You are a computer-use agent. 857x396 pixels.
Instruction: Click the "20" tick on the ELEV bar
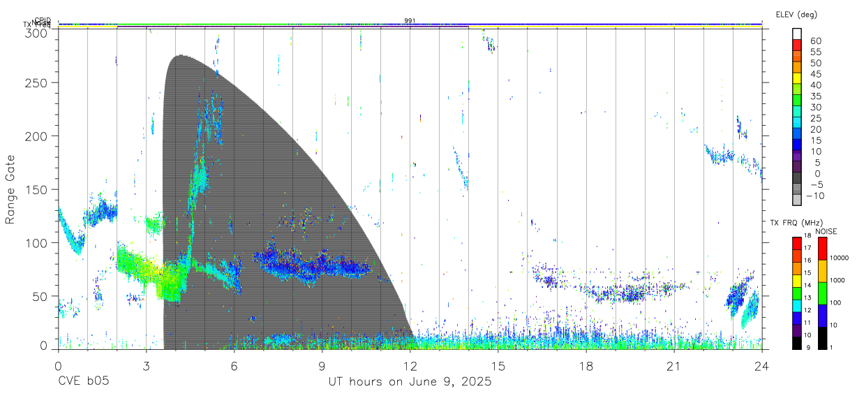(x=815, y=130)
